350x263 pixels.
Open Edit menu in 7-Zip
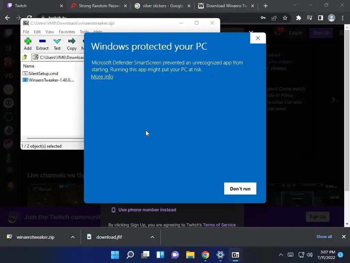[37, 32]
